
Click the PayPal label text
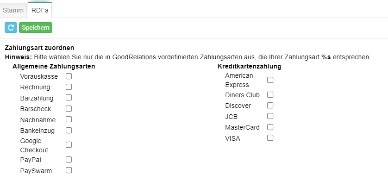(x=31, y=160)
